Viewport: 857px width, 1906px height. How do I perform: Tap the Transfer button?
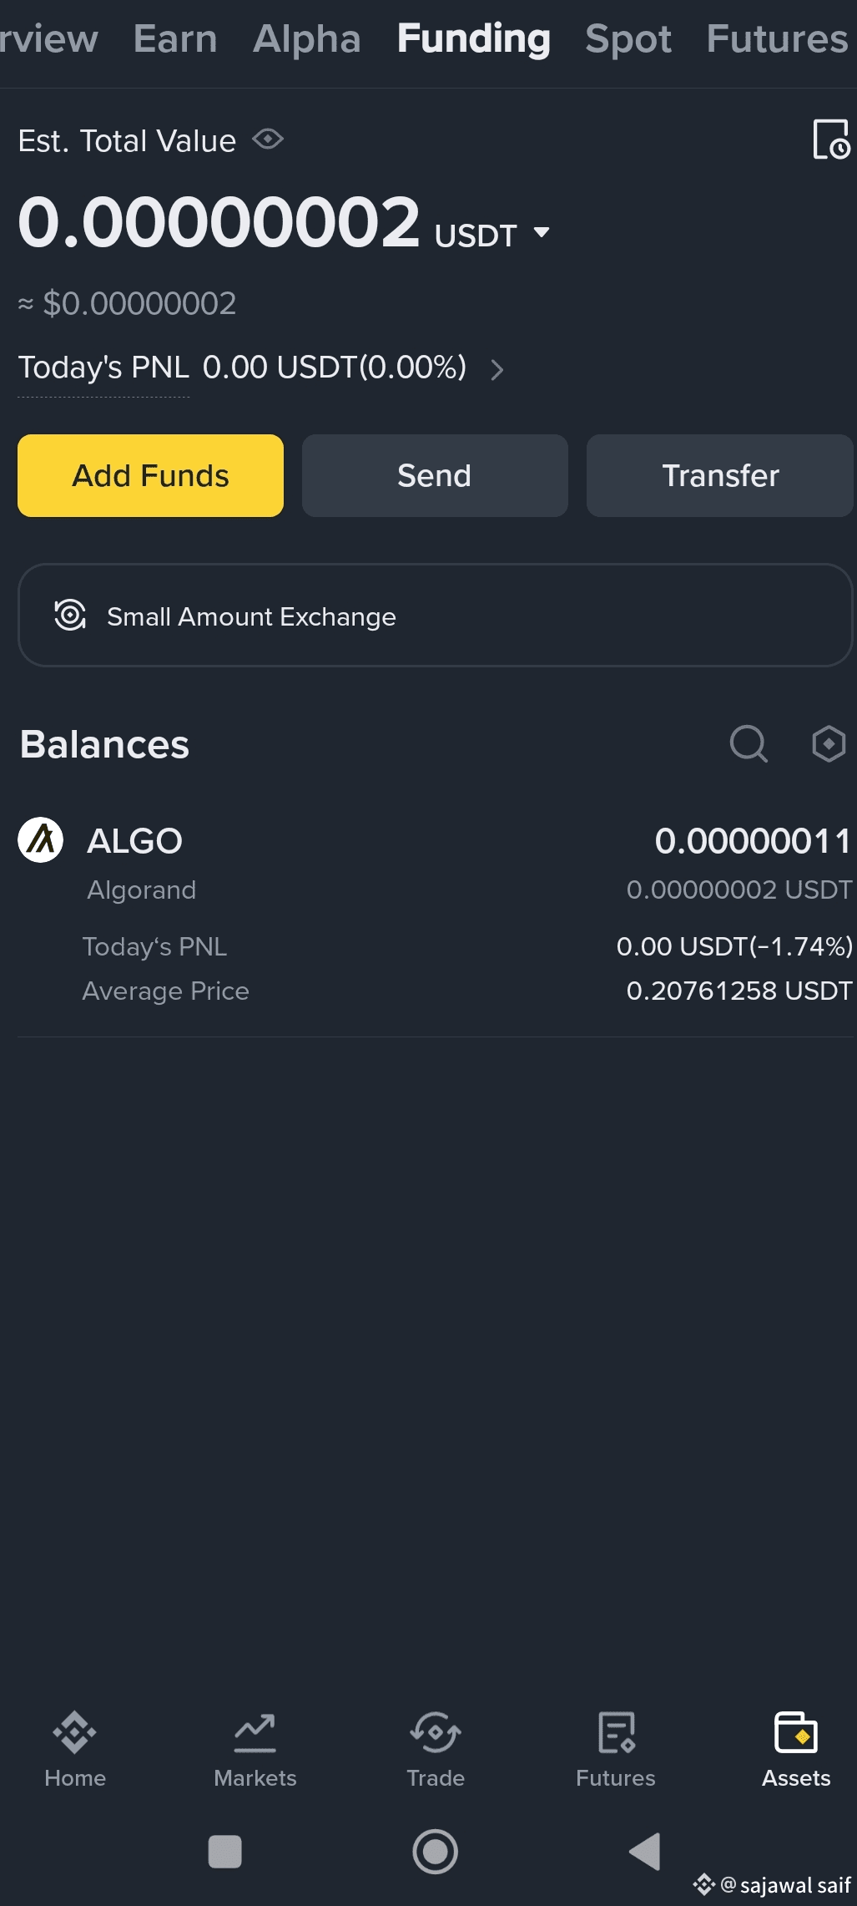point(720,475)
